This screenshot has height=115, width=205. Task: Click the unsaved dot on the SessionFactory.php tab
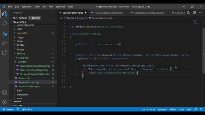point(86,13)
